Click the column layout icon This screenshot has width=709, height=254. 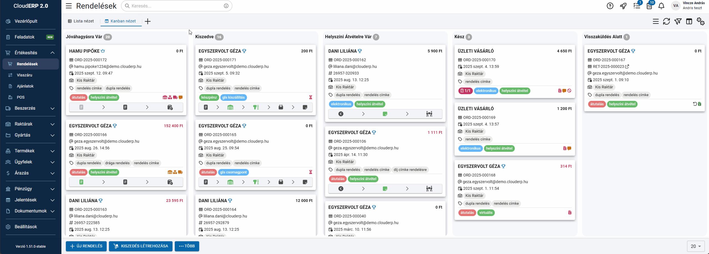coord(689,21)
